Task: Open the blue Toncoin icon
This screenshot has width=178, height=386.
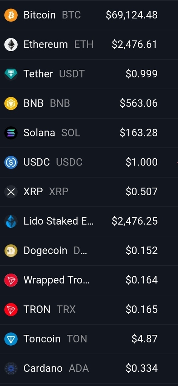Action: (x=11, y=339)
